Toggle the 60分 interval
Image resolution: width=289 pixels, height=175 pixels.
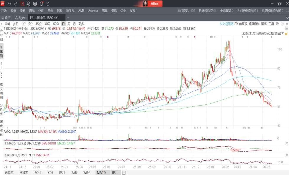coord(56,24)
